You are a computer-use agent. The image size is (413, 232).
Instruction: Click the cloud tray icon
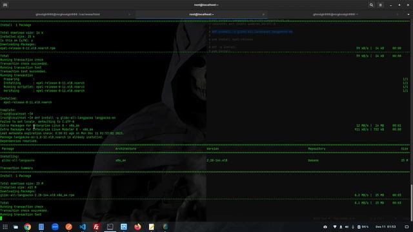[x=325, y=227]
